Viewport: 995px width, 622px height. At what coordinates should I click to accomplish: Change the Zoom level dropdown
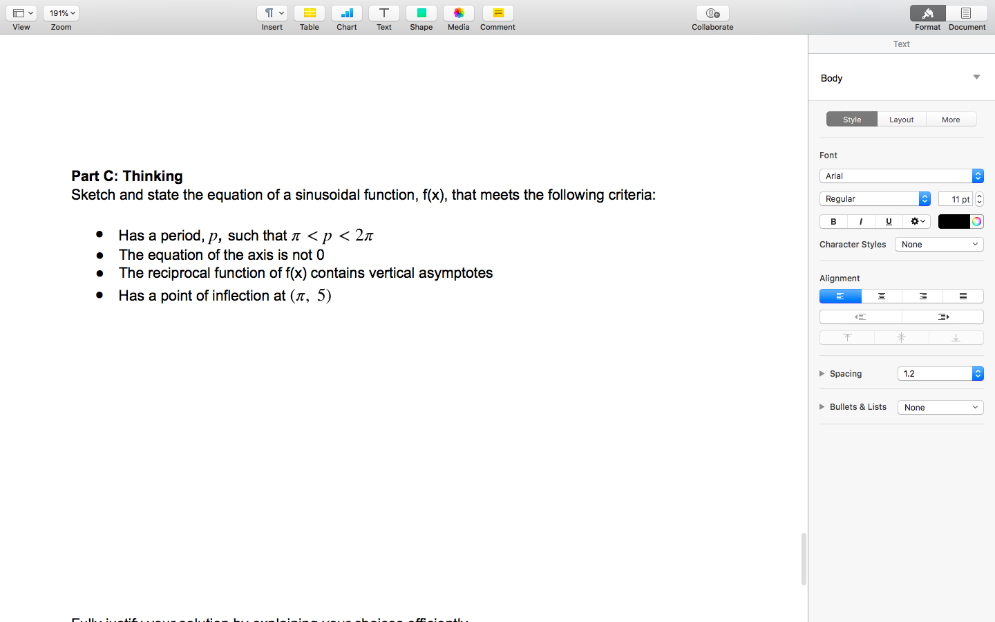tap(61, 12)
